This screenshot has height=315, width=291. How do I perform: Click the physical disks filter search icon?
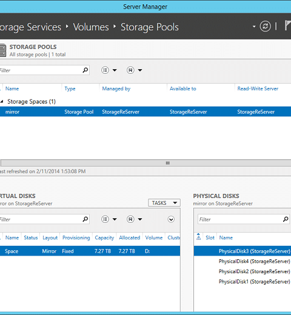tap(286, 219)
